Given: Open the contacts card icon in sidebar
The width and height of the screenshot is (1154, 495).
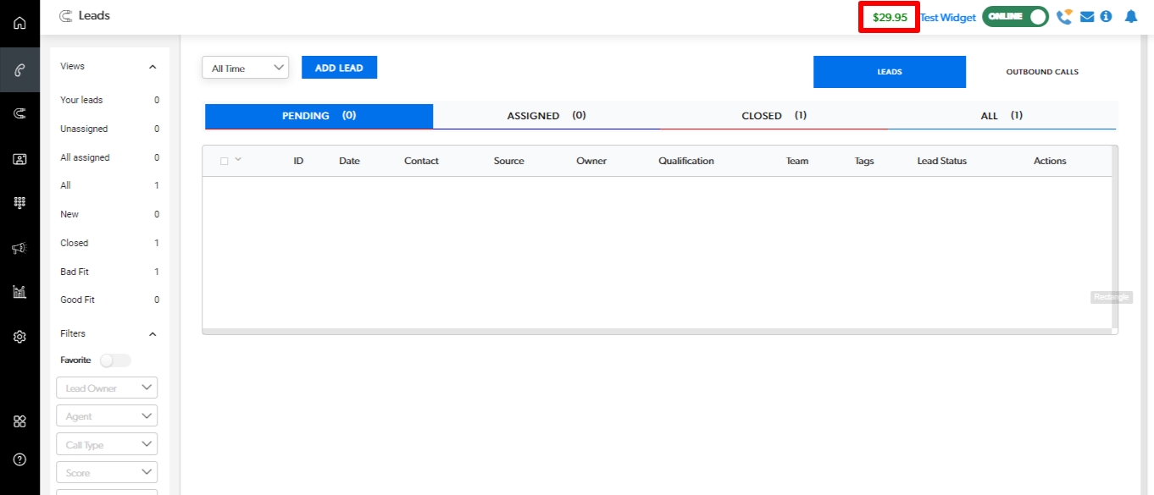Looking at the screenshot, I should click(x=19, y=158).
